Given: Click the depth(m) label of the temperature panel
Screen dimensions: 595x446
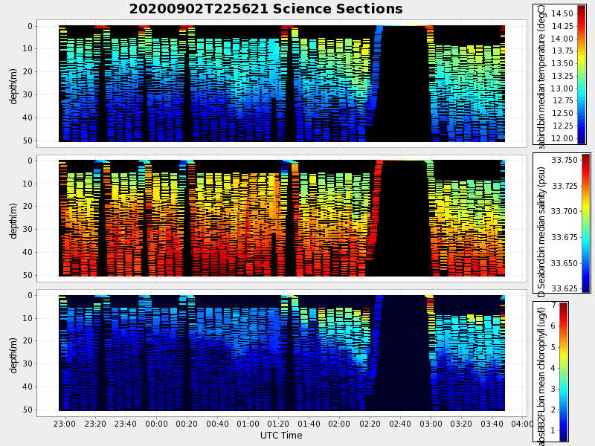Looking at the screenshot, I should pyautogui.click(x=13, y=82).
